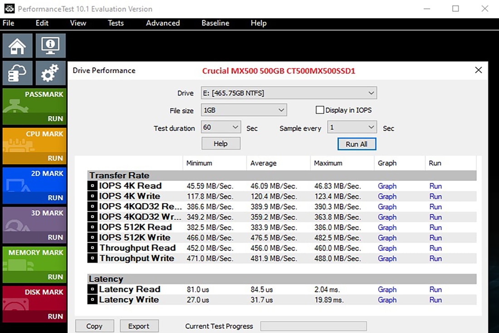Open the Baseline menu

(215, 23)
